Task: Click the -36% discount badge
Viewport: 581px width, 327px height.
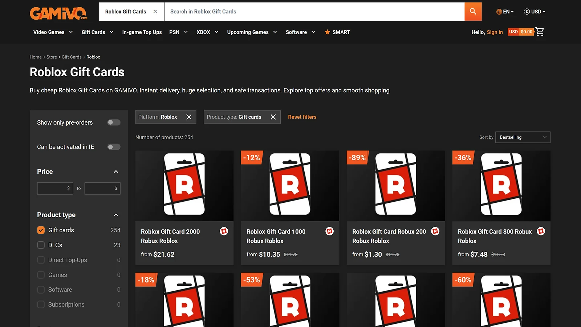Action: coord(463,158)
